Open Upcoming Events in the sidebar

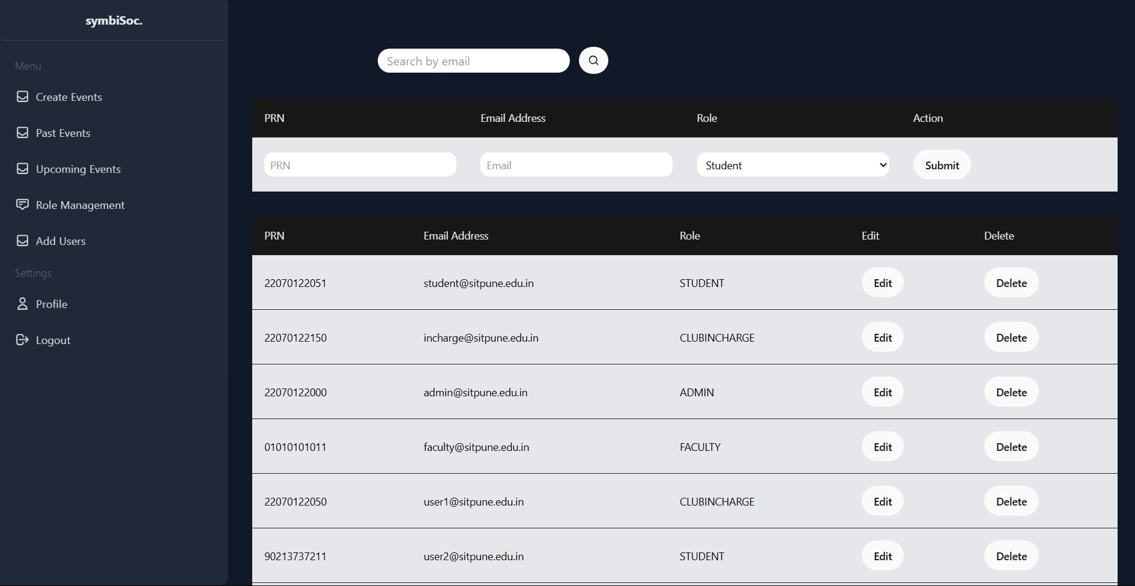78,169
